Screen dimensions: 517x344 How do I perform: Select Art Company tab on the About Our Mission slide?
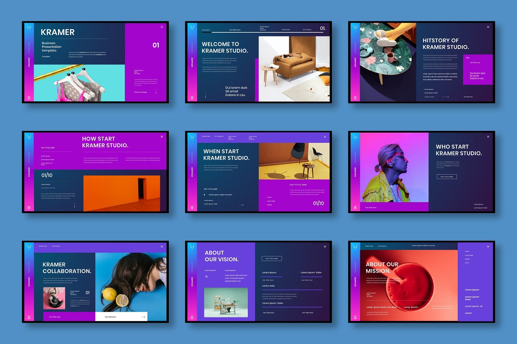coord(382,246)
